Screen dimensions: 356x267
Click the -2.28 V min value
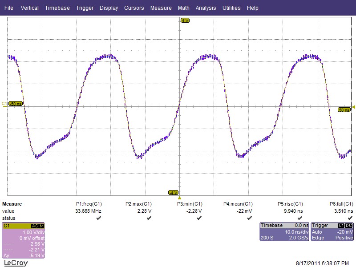pos(194,211)
